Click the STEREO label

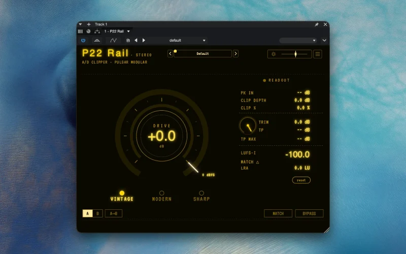[144, 55]
